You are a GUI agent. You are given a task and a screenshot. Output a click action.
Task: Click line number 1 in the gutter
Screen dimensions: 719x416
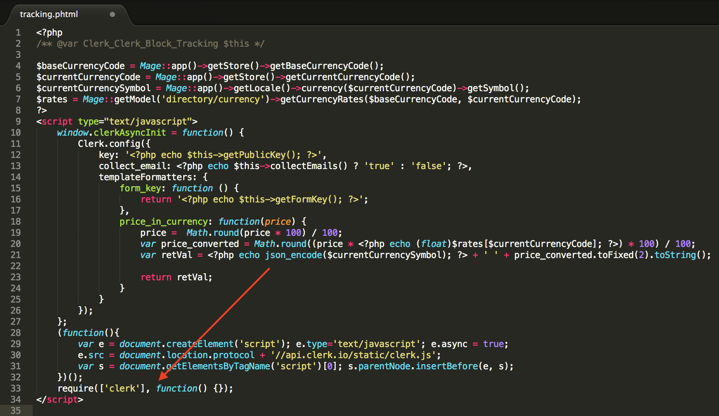pos(18,33)
